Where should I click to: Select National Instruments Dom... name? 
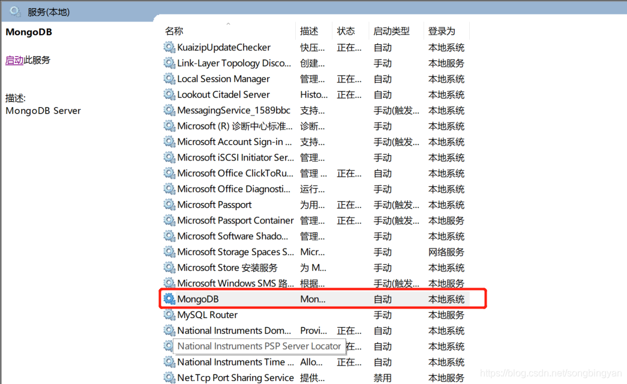pyautogui.click(x=234, y=331)
